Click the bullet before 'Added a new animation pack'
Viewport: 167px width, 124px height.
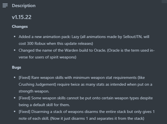[15, 37]
